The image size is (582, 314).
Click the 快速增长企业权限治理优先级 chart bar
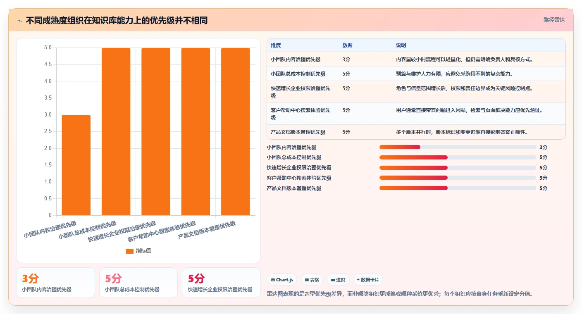click(x=156, y=131)
